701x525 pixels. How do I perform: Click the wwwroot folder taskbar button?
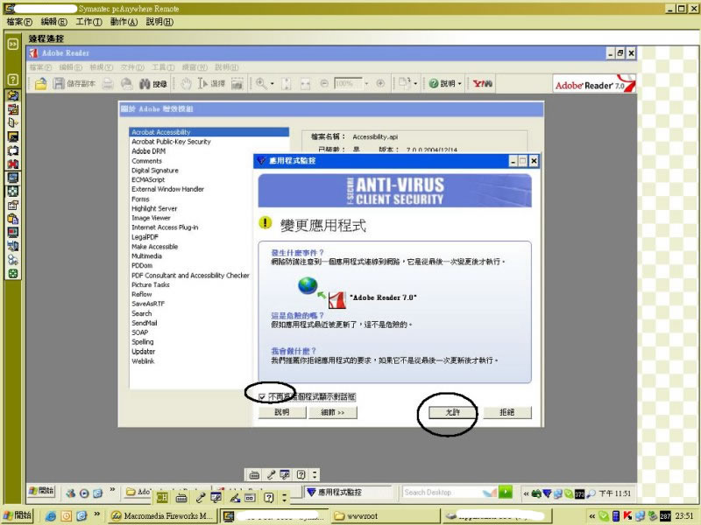[386, 515]
